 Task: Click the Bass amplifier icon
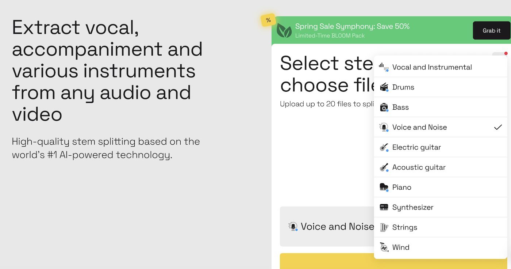tap(383, 107)
